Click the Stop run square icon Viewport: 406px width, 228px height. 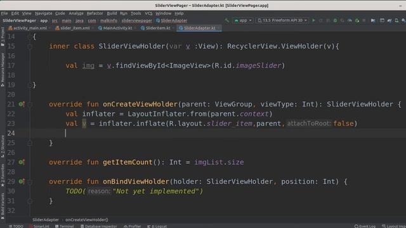[364, 20]
